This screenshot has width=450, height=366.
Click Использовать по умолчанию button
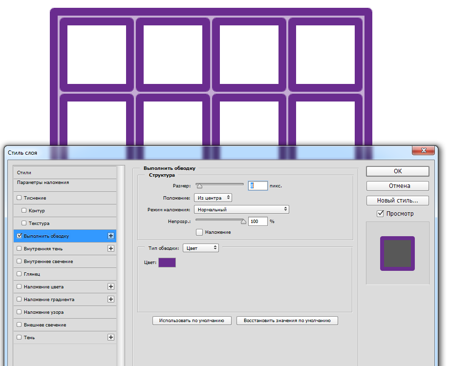[192, 321]
